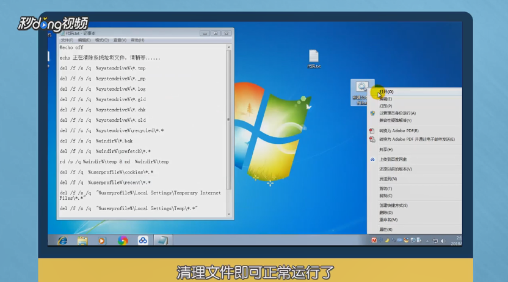Open Notepad 查看(V) menu
This screenshot has width=508, height=282.
(x=120, y=40)
